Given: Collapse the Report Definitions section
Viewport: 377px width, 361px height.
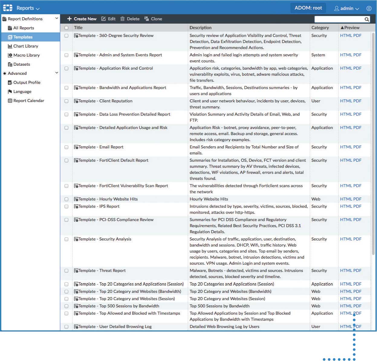Looking at the screenshot, I should (x=57, y=18).
